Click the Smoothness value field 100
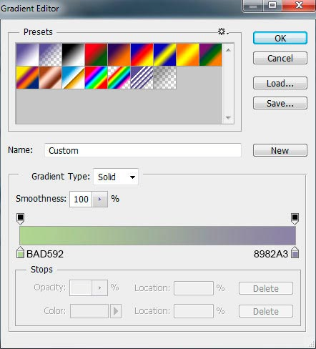 click(81, 199)
